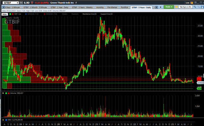
Task: Collapse the Volume panel with yellow triangle
Action: pos(3,93)
